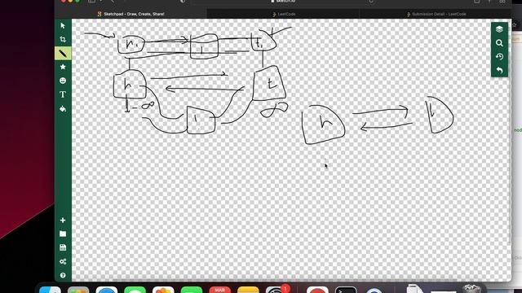Image resolution: width=522 pixels, height=293 pixels.
Task: Pick the Paint Bucket fill tool
Action: tap(63, 108)
